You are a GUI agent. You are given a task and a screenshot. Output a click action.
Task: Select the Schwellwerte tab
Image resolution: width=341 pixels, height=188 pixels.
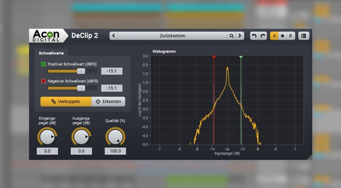click(50, 53)
